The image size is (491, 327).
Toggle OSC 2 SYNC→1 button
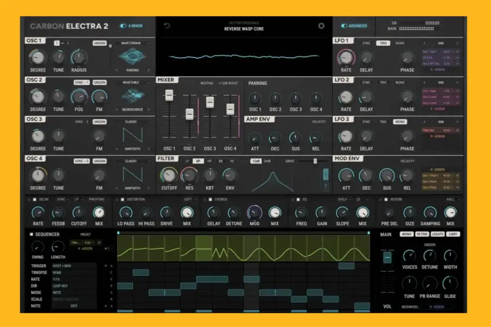(x=82, y=83)
